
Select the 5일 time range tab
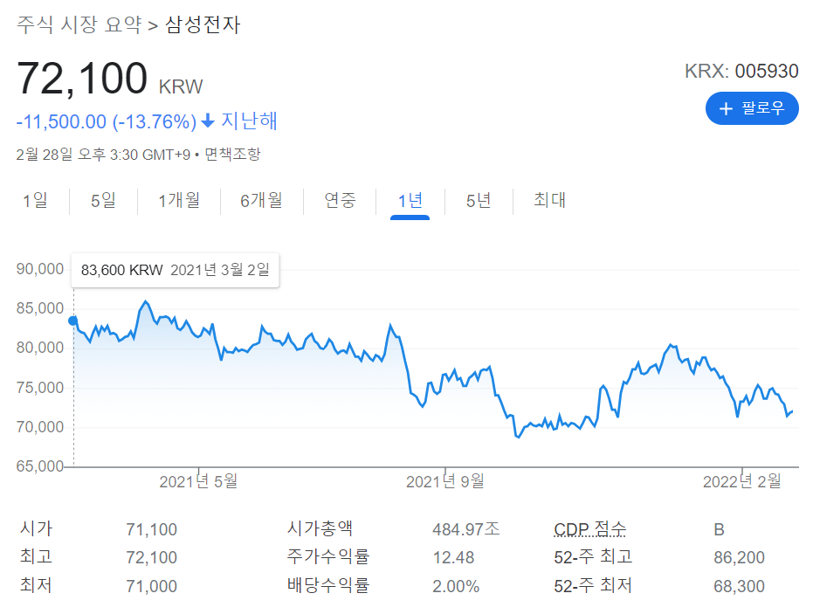[x=103, y=200]
